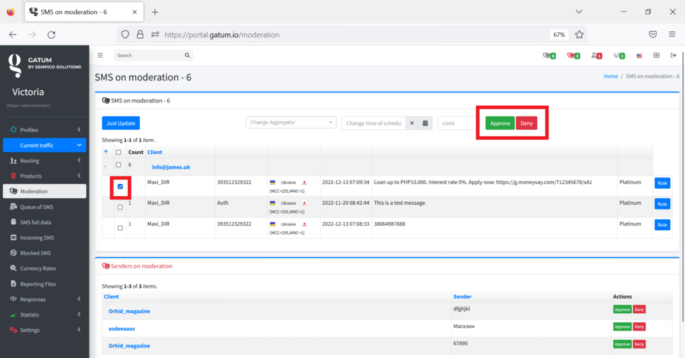Open a new browser tab

pyautogui.click(x=155, y=12)
